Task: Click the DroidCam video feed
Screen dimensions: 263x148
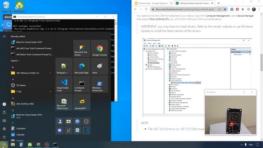Action: click(231, 115)
